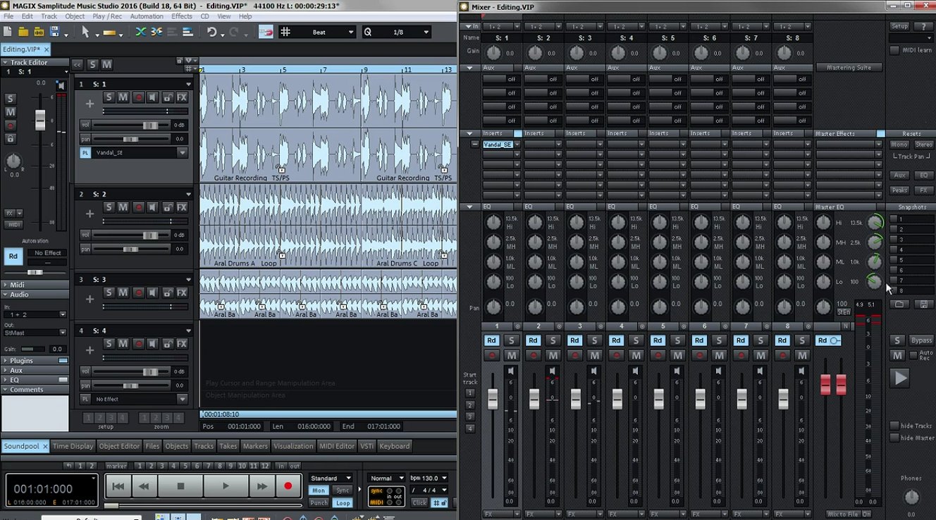Image resolution: width=936 pixels, height=520 pixels.
Task: Open the 1/8 quantize dropdown
Action: pos(426,32)
